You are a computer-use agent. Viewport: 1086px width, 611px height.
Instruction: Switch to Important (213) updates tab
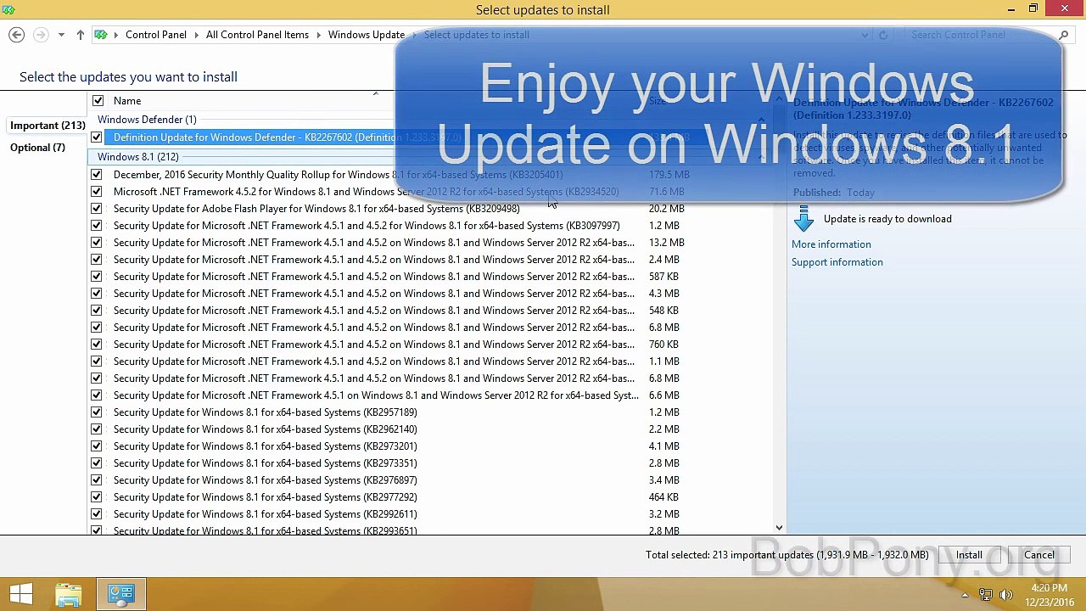coord(48,126)
